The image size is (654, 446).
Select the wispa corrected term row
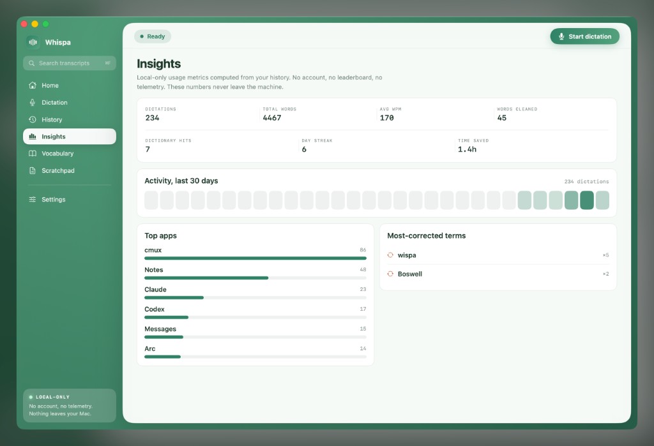pyautogui.click(x=498, y=255)
